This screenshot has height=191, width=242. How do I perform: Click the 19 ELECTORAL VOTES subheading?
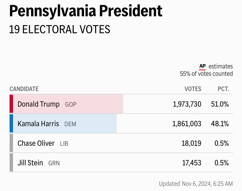pyautogui.click(x=60, y=30)
